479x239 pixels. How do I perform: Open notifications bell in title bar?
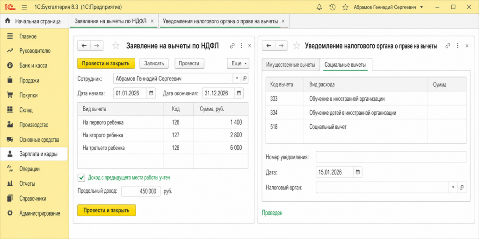click(x=319, y=7)
